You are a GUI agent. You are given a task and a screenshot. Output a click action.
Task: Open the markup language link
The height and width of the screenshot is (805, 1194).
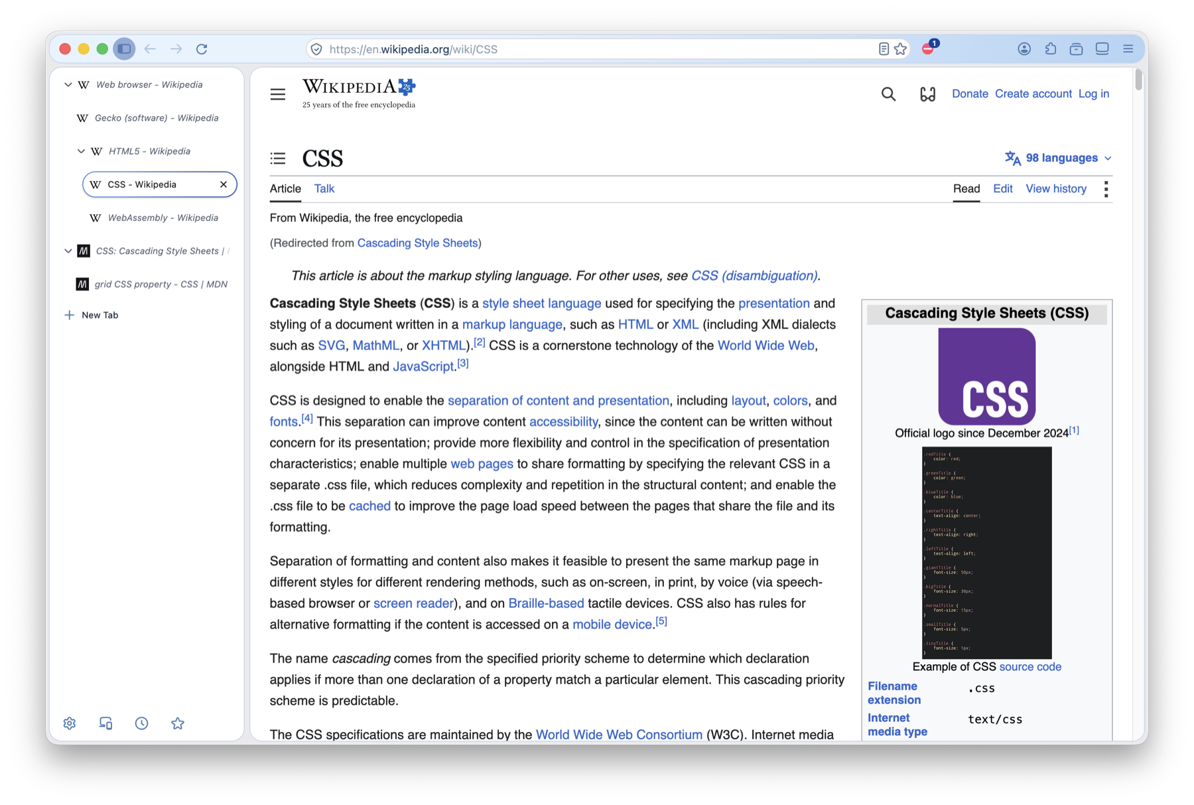[x=512, y=325]
